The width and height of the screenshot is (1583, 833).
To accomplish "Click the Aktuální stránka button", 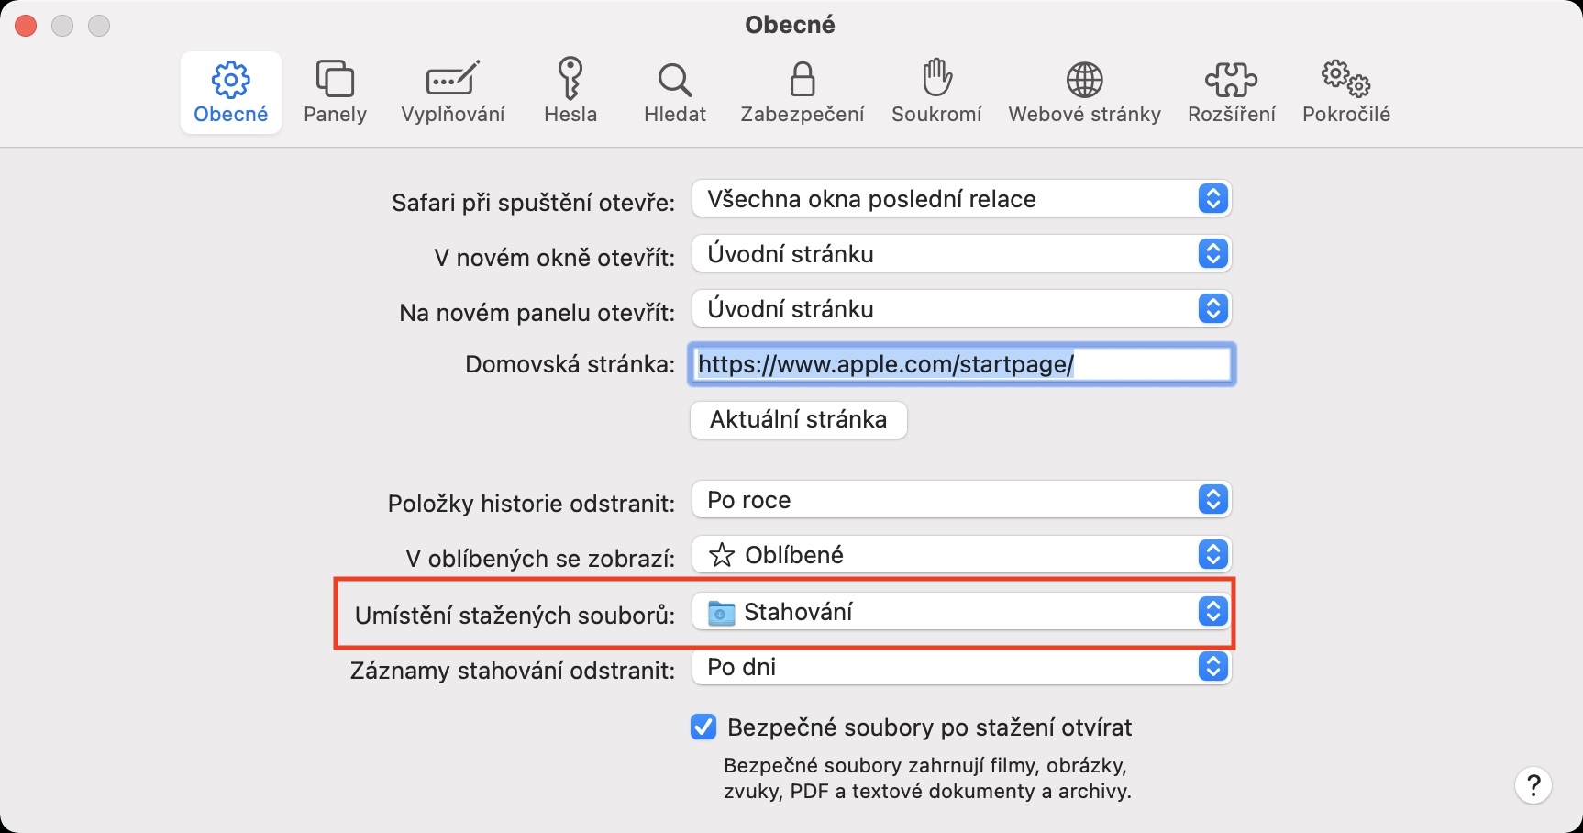I will [x=798, y=420].
